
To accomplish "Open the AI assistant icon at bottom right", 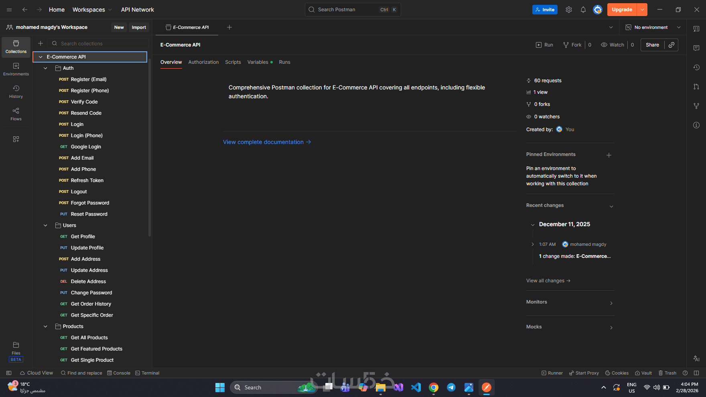I will (696, 359).
